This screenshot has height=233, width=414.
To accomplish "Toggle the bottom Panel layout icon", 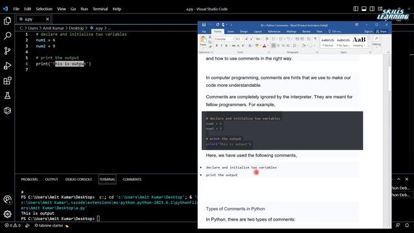I will [364, 8].
